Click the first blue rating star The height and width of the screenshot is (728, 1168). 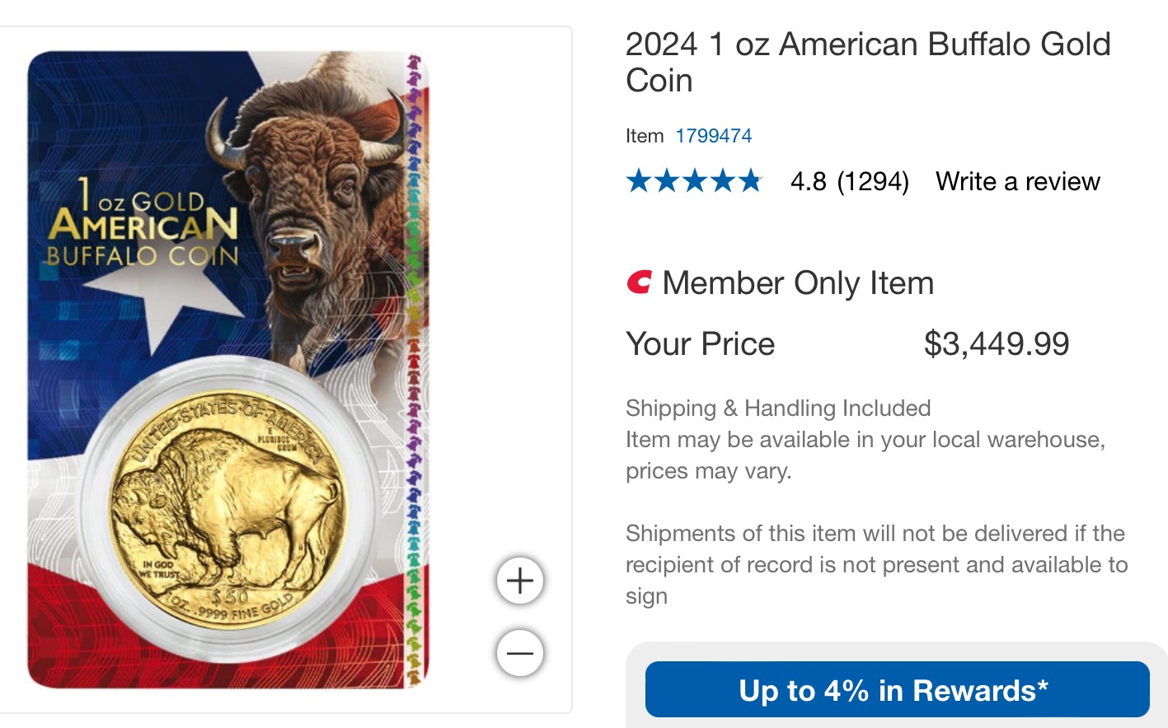[x=639, y=180]
